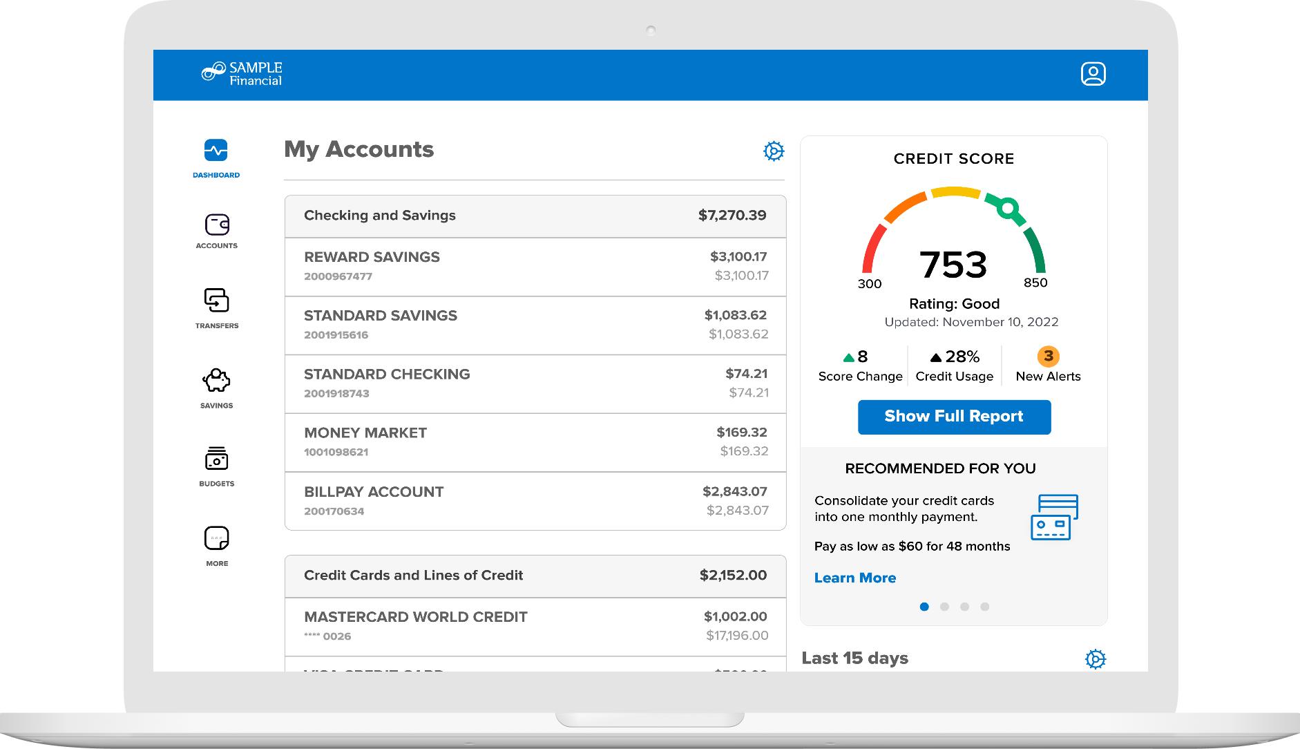Click the More sidebar icon

(216, 538)
